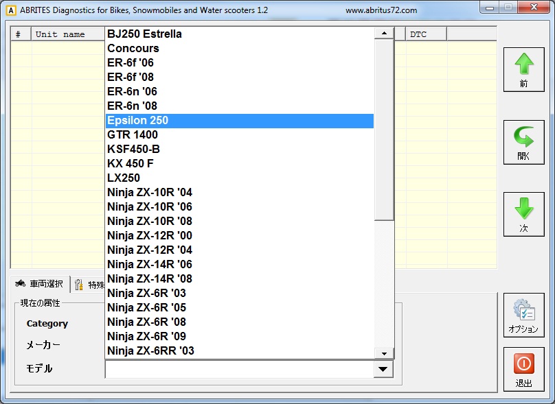Click the scroll down arrow of the model list
This screenshot has height=404, width=555.
pyautogui.click(x=384, y=353)
